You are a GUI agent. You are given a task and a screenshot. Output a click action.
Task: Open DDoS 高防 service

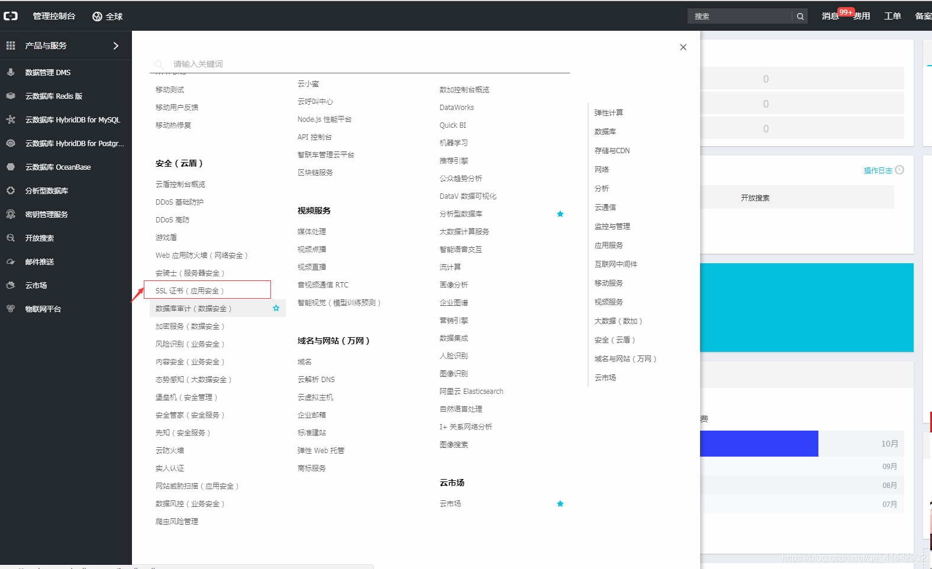pyautogui.click(x=172, y=219)
